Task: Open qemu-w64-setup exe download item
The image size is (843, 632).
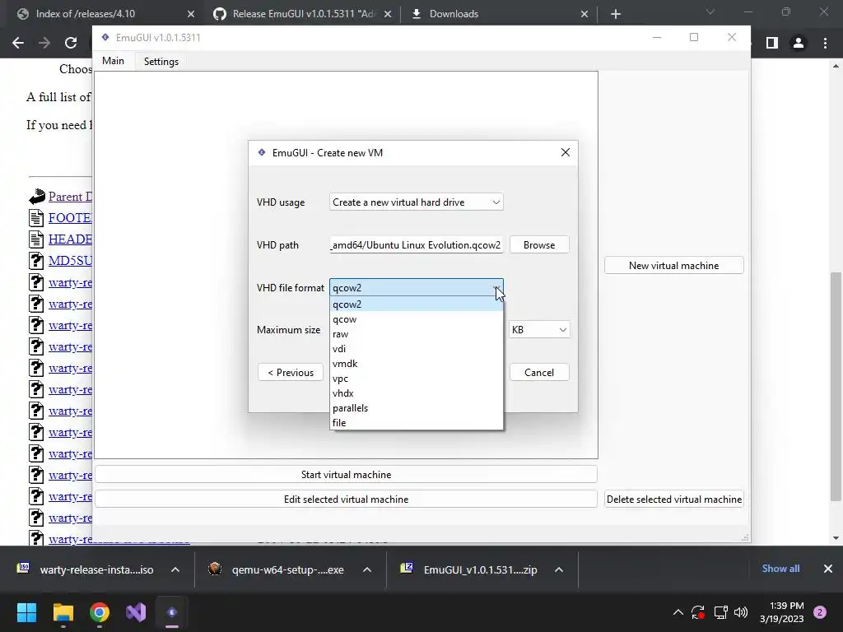Action: [x=276, y=569]
